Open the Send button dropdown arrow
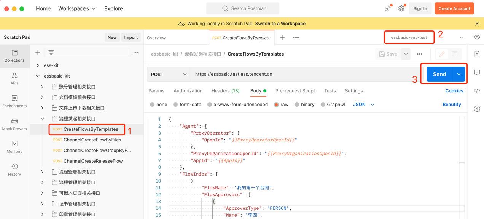 459,74
